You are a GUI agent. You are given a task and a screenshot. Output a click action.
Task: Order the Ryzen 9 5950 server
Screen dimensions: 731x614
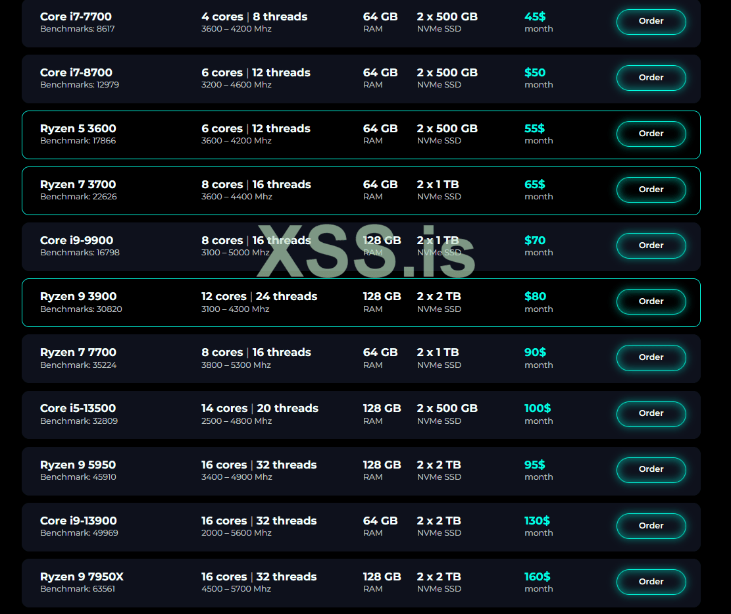tap(651, 469)
